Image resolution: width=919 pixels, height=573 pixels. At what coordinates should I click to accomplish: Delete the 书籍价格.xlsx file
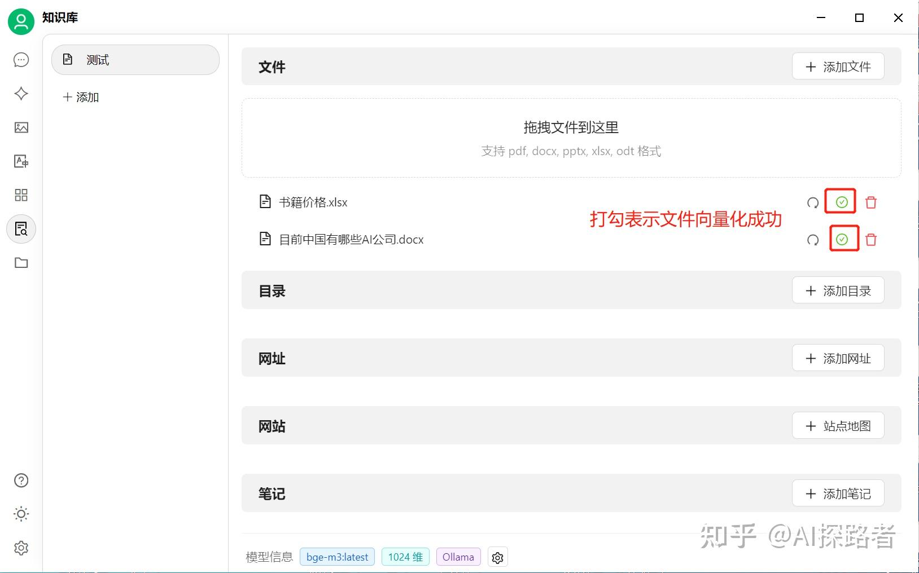click(871, 202)
